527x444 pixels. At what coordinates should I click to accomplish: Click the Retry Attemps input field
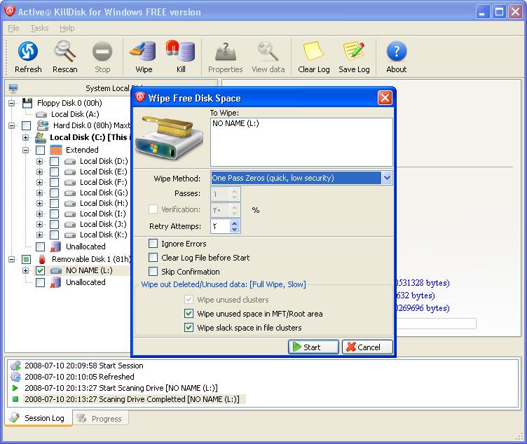tap(221, 226)
